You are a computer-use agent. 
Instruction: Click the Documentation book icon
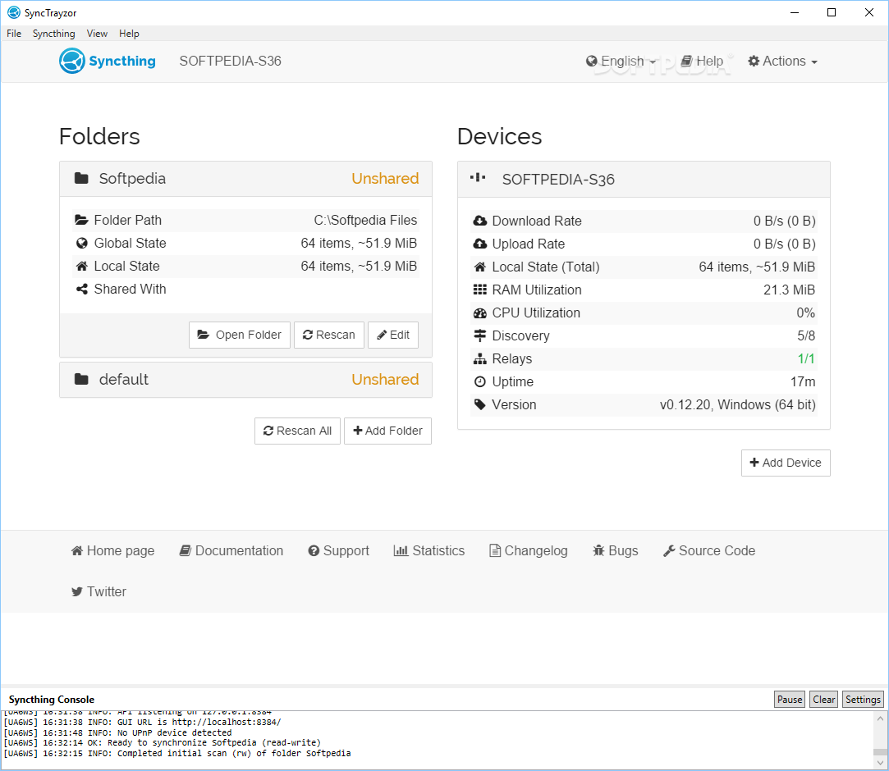click(185, 550)
